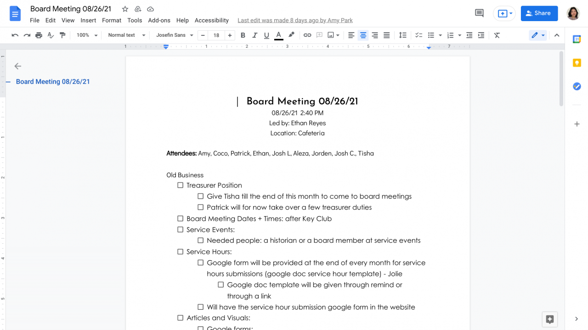
Task: Check the Google form will be provided checkbox
Action: (x=200, y=263)
